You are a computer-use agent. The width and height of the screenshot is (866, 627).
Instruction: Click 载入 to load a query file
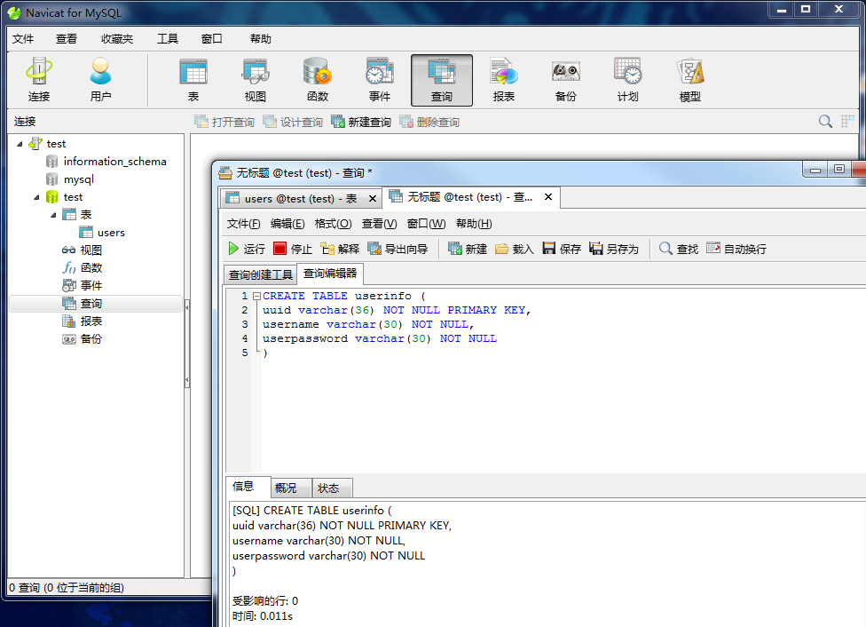515,249
